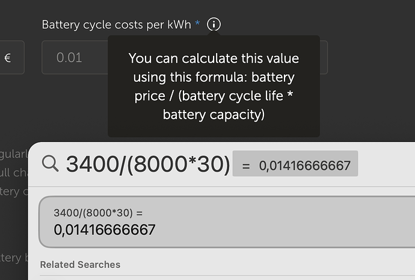415x280 pixels.
Task: Click the Spotlight magnifying glass icon
Action: (x=51, y=164)
